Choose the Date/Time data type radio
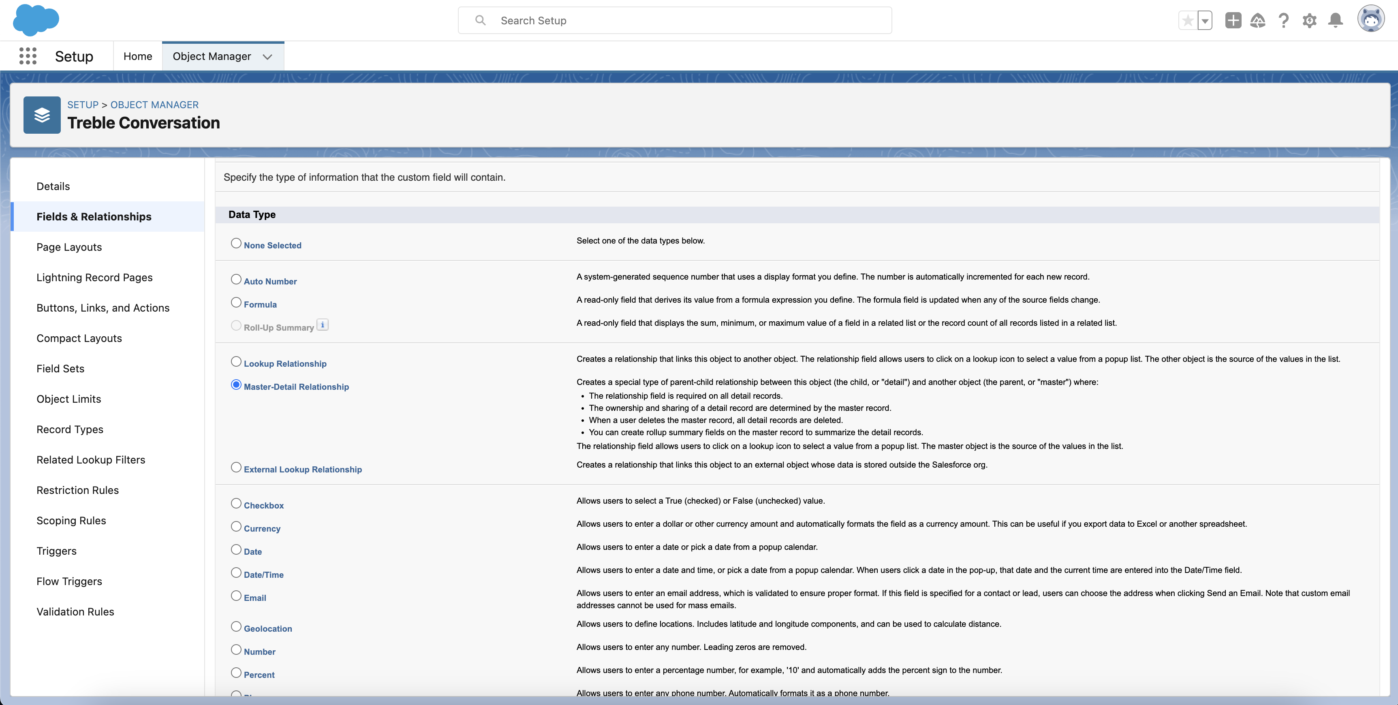The height and width of the screenshot is (705, 1398). tap(236, 573)
